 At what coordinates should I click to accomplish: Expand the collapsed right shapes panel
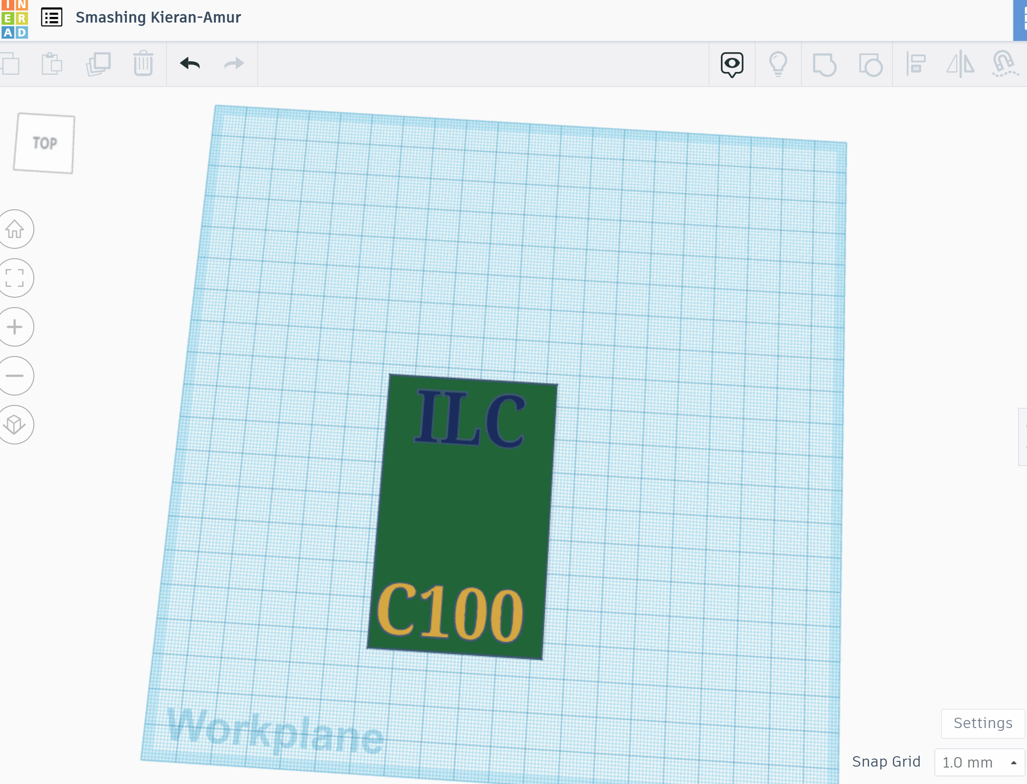tap(1022, 436)
